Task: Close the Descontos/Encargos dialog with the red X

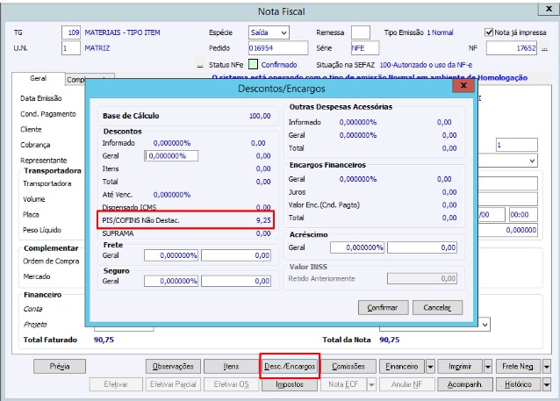Action: pos(463,85)
